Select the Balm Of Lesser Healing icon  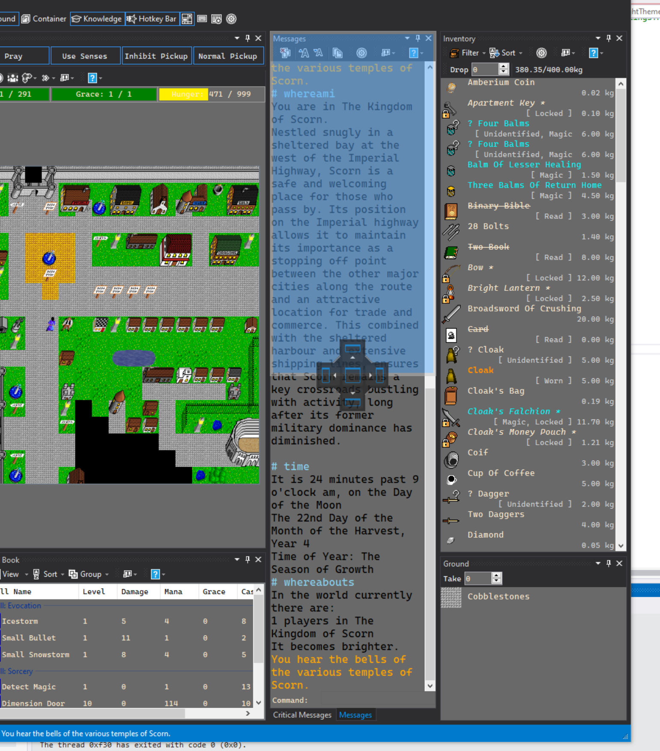tap(451, 171)
